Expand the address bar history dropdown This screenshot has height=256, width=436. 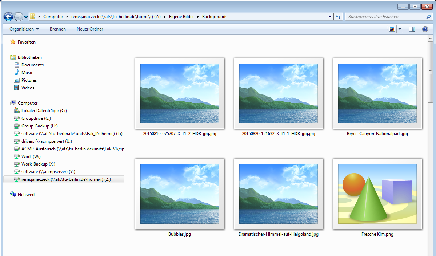[330, 17]
